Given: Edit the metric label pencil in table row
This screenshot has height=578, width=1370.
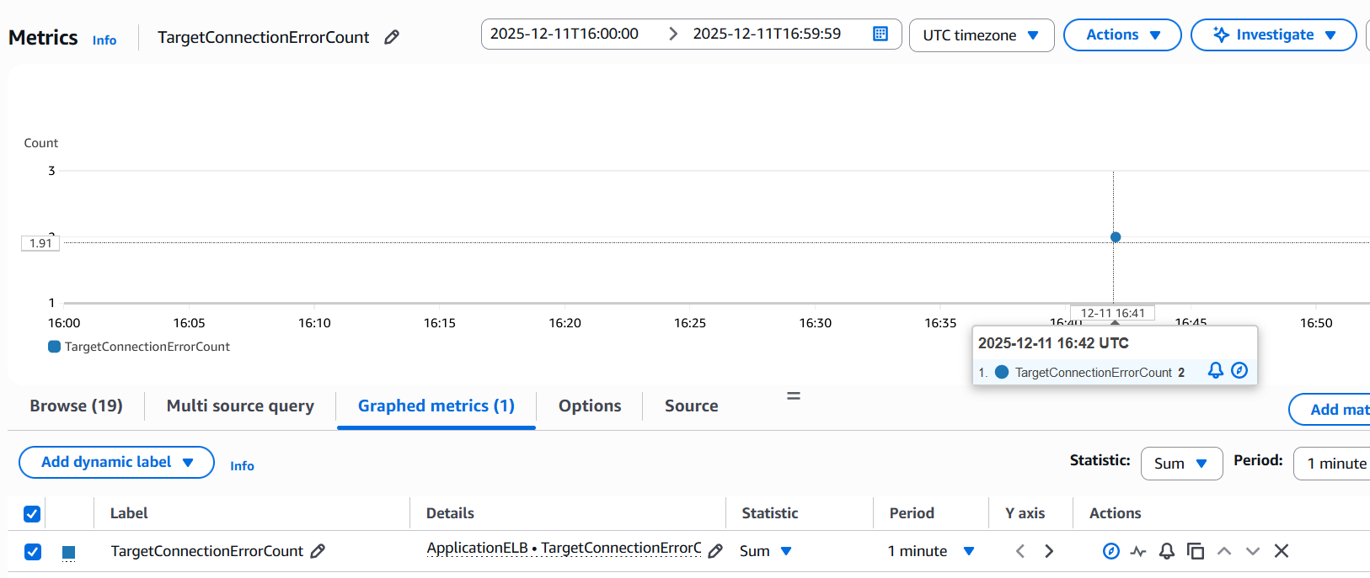Looking at the screenshot, I should [318, 551].
